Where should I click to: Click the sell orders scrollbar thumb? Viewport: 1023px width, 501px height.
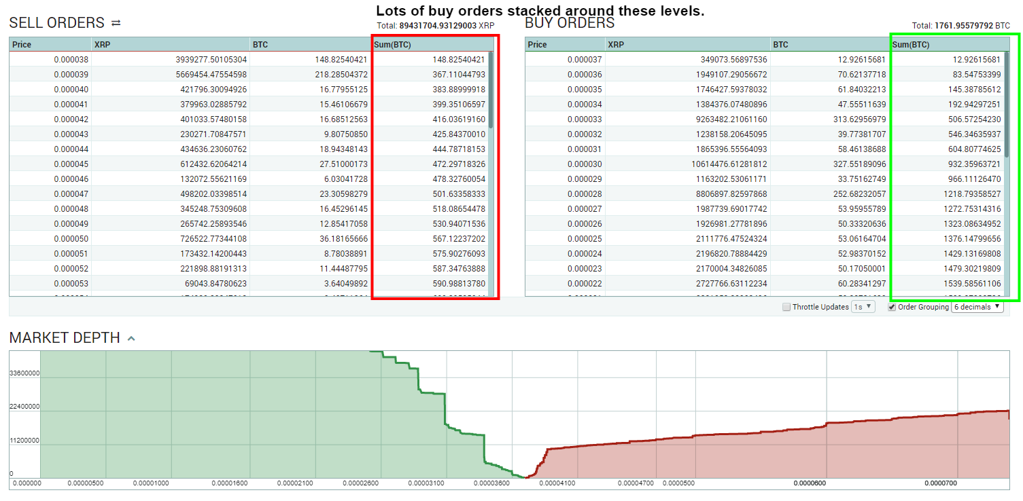[x=491, y=90]
